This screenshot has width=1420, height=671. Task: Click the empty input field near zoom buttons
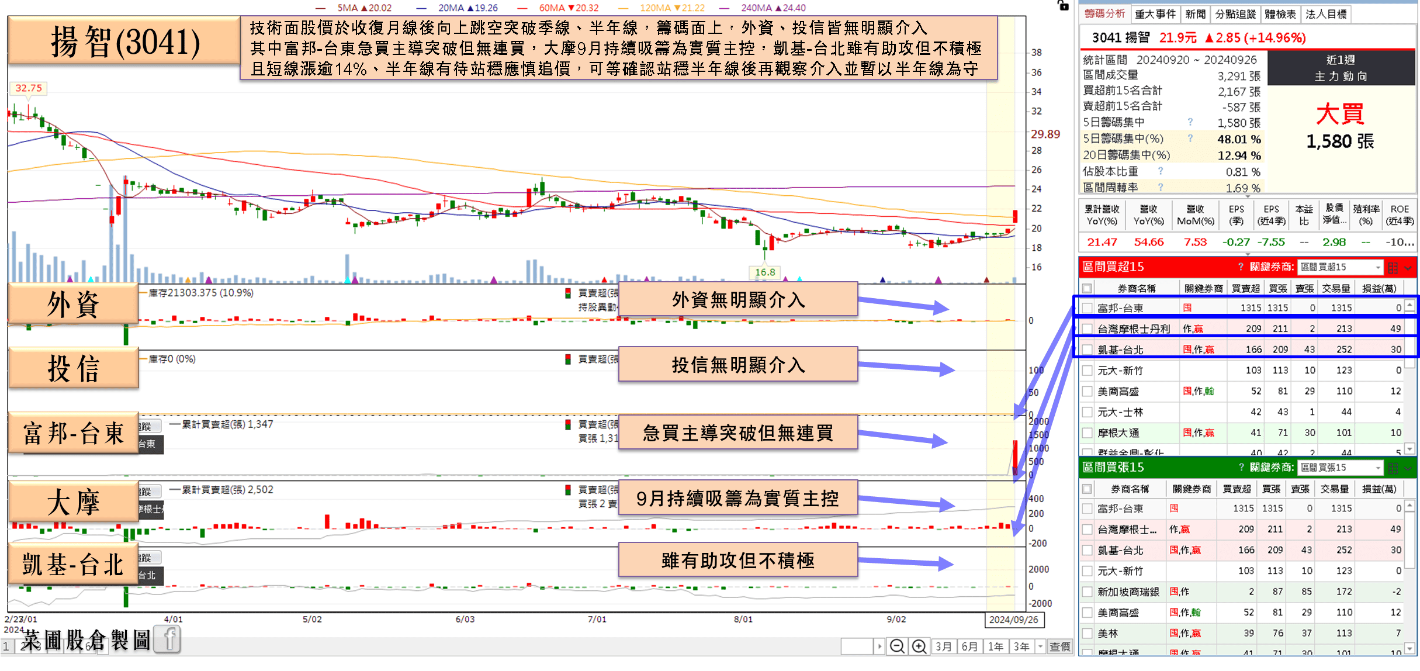857,646
